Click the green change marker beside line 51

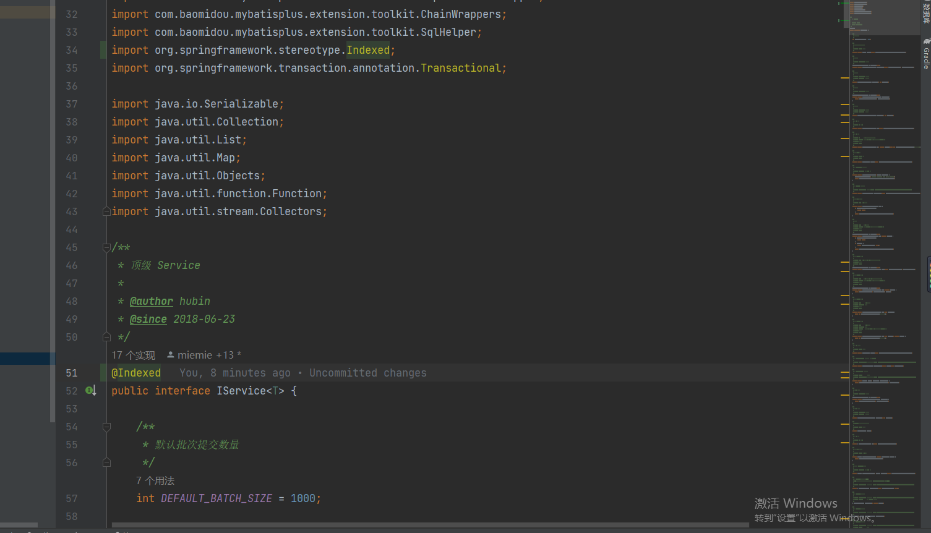103,373
